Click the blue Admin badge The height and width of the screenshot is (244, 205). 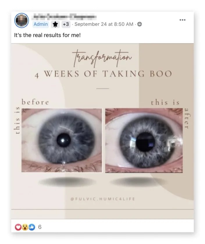point(41,24)
